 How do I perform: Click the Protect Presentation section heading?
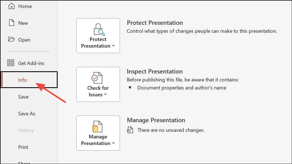(155, 23)
